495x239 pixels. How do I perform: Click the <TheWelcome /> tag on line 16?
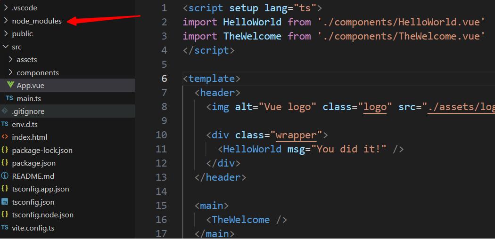pyautogui.click(x=247, y=220)
